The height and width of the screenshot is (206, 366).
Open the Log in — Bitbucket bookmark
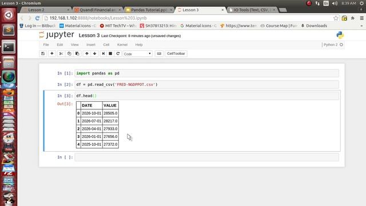(x=38, y=26)
